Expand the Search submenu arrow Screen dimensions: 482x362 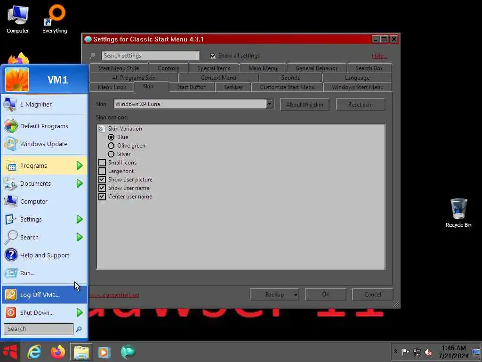[x=80, y=237]
